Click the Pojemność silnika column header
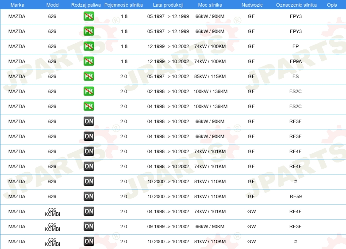 [x=123, y=5]
